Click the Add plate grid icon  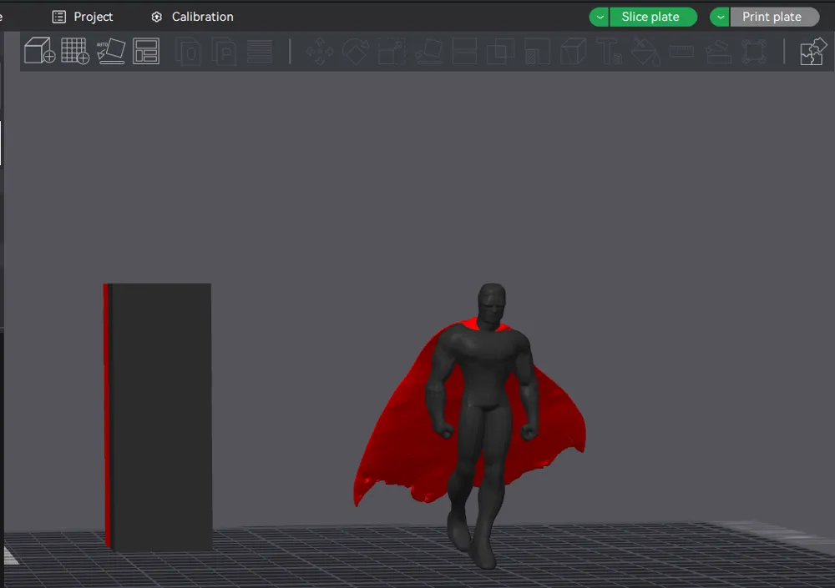[x=75, y=51]
